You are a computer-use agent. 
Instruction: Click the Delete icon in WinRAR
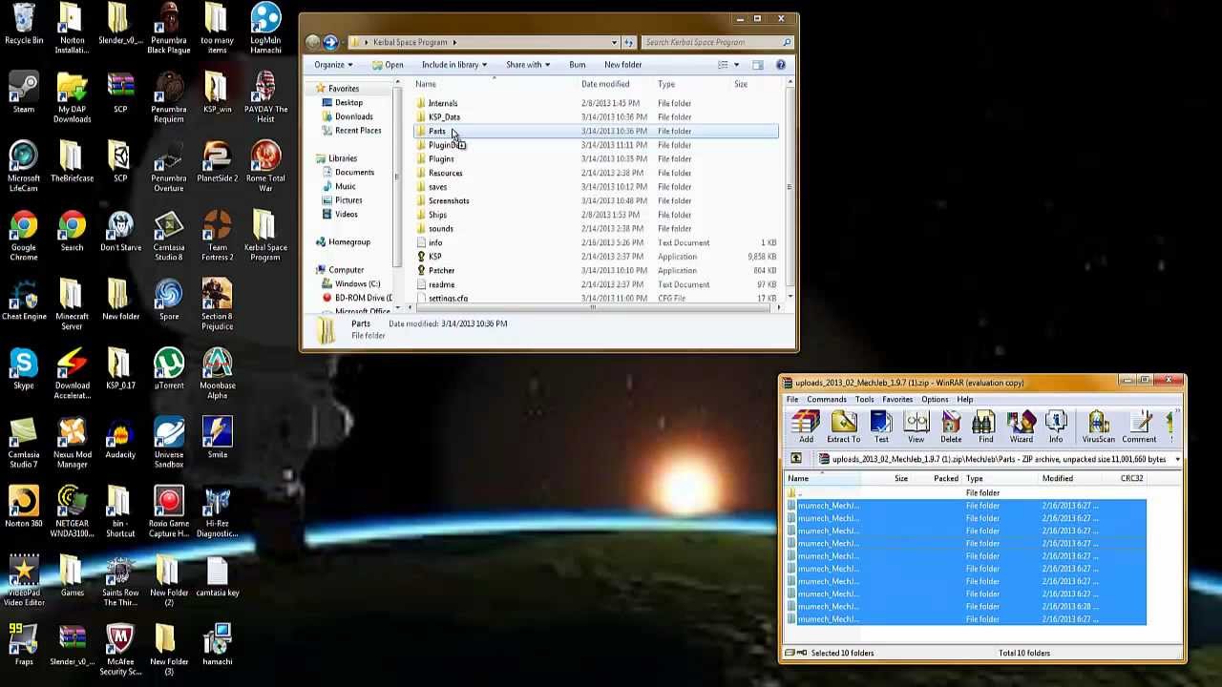click(x=951, y=427)
